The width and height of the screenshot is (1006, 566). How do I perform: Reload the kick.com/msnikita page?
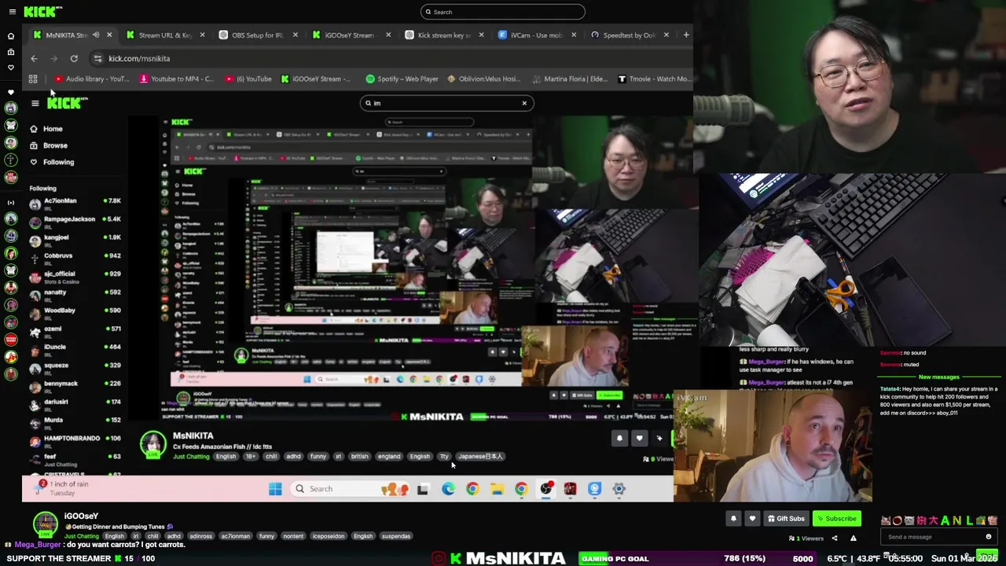coord(74,58)
